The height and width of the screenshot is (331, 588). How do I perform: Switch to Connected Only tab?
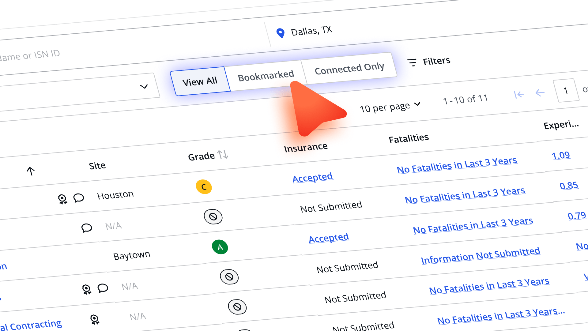(349, 69)
